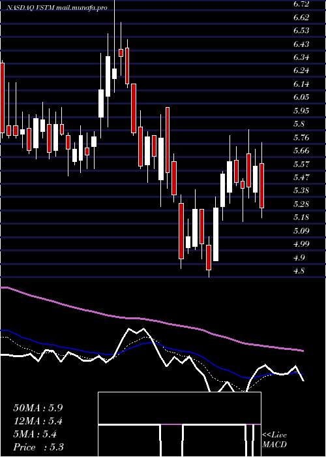Choose the 5.76 price level label
The height and width of the screenshot is (457, 326).
301,137
